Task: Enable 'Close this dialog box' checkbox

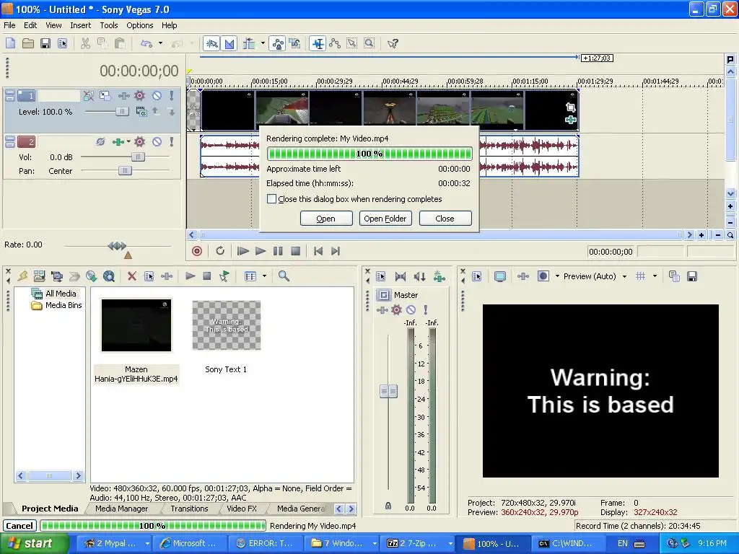Action: point(271,199)
